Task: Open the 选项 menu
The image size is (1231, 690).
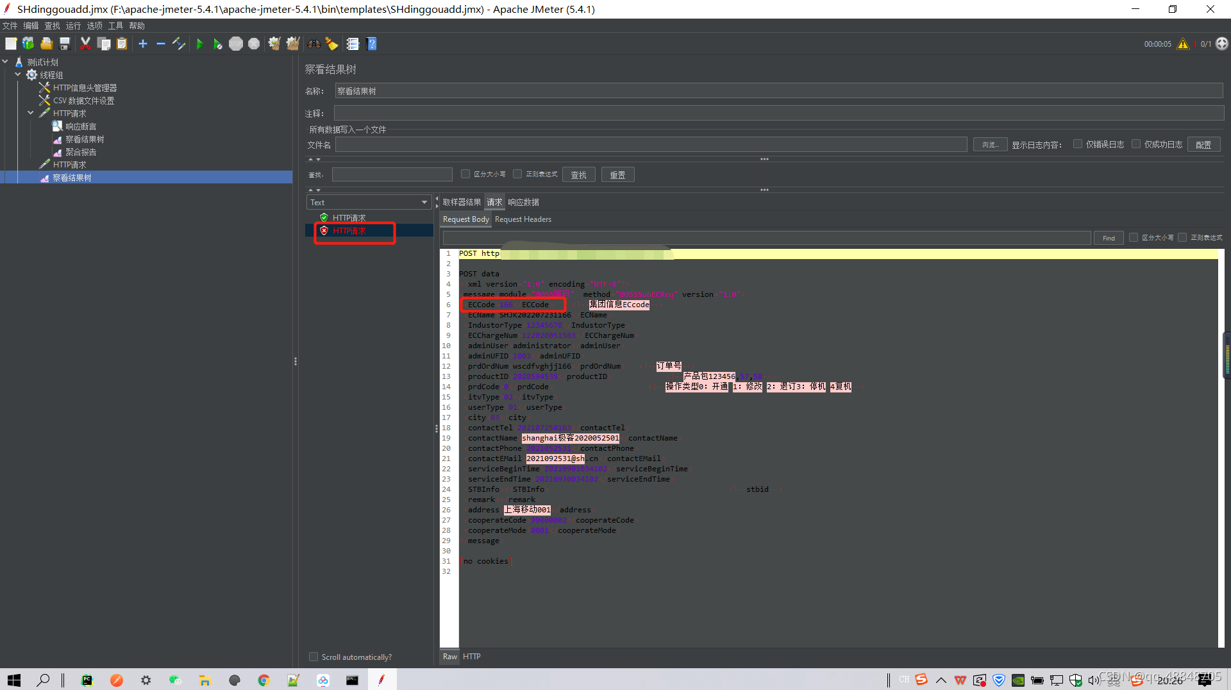Action: tap(94, 26)
